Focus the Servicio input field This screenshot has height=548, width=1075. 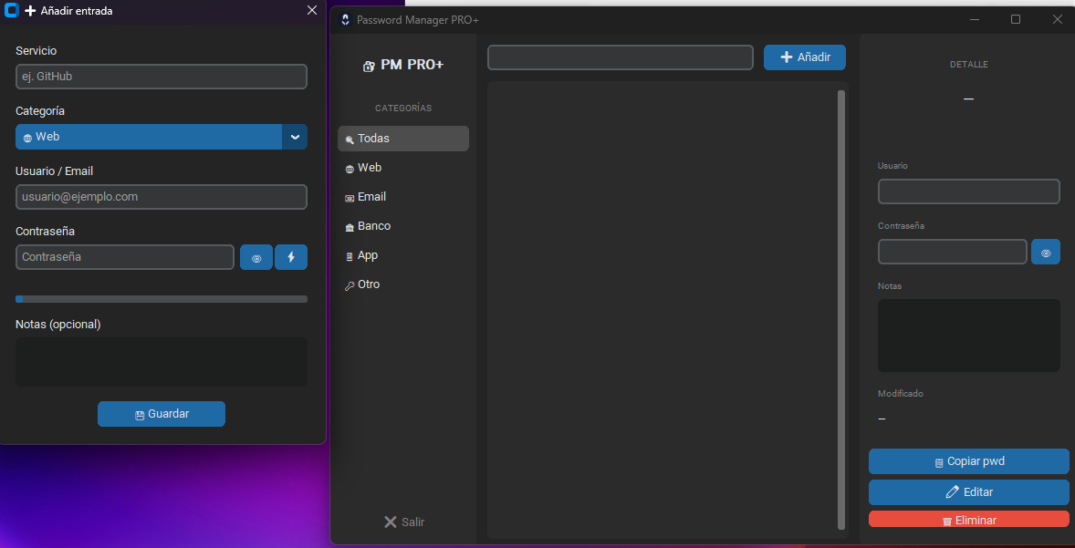pos(162,77)
